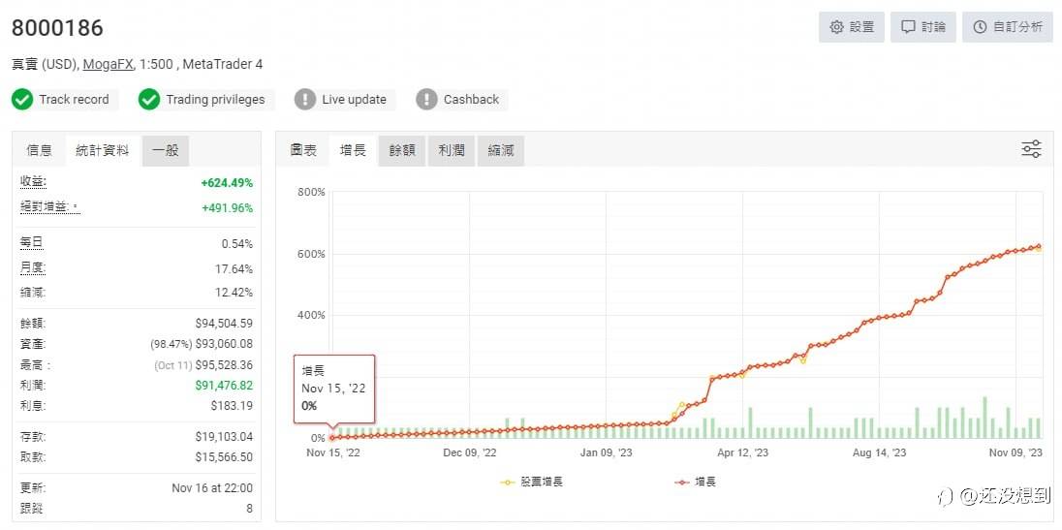The width and height of the screenshot is (1062, 530).
Task: Select the 餘額 balance tab
Action: 402,150
